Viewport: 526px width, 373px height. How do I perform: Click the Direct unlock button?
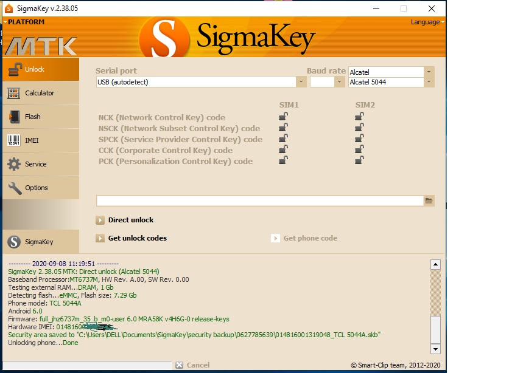(125, 220)
